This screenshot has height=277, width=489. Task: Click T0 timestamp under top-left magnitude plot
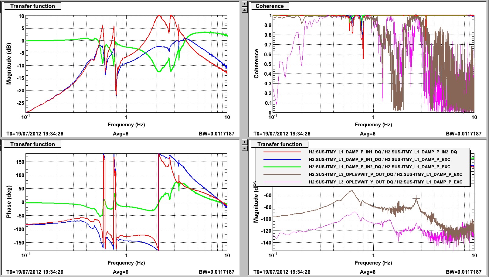(x=35, y=134)
